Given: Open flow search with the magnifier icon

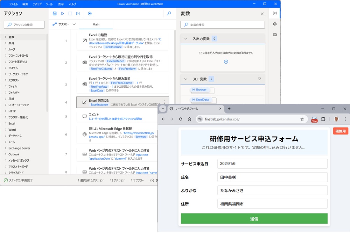Looking at the screenshot, I should tap(169, 14).
